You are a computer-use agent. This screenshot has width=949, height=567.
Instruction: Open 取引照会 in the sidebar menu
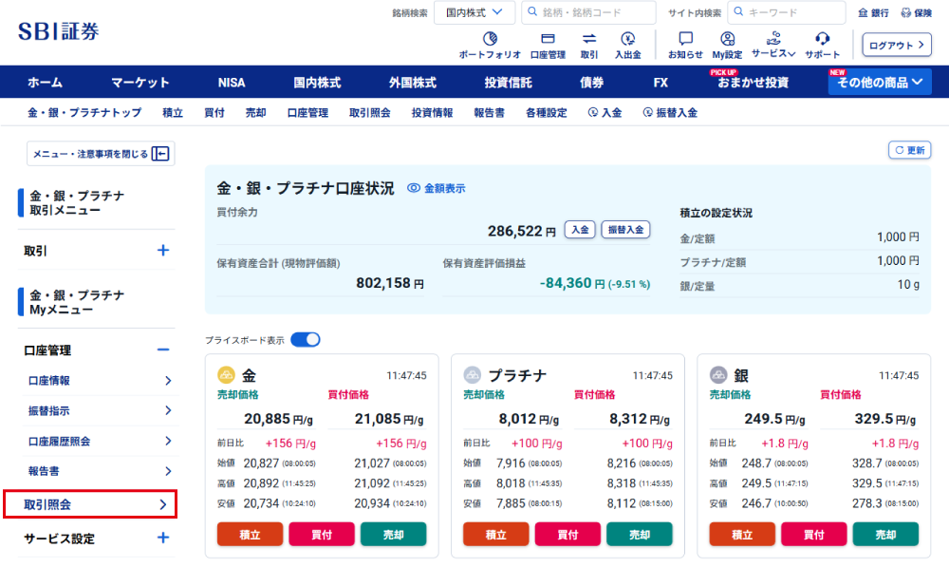click(x=90, y=504)
